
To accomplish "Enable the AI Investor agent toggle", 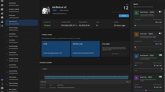I will coord(160,33).
